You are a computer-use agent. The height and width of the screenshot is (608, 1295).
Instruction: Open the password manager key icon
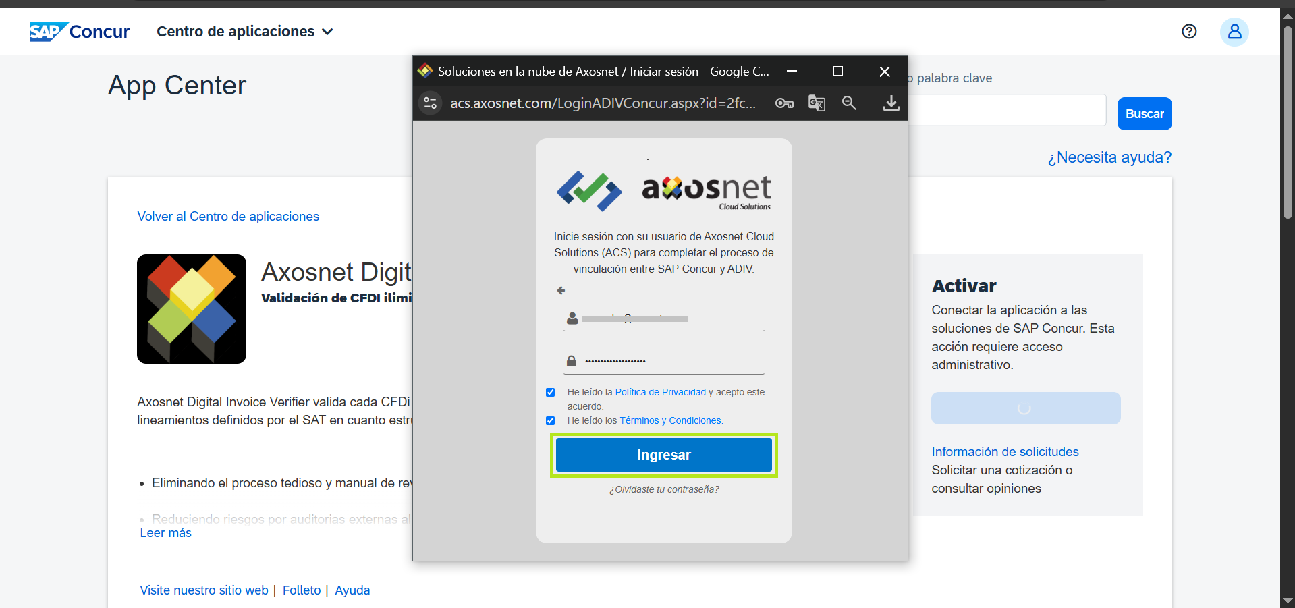(x=784, y=103)
